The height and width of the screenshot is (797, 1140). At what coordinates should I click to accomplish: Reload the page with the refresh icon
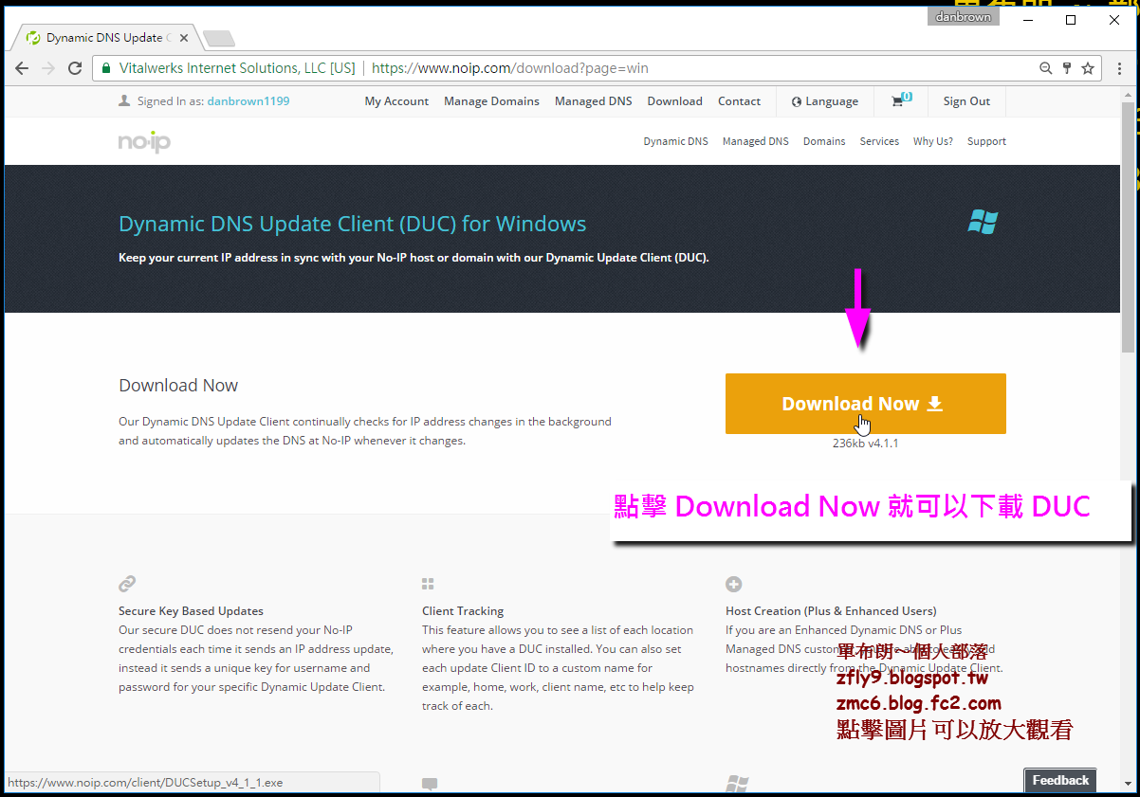(x=75, y=68)
